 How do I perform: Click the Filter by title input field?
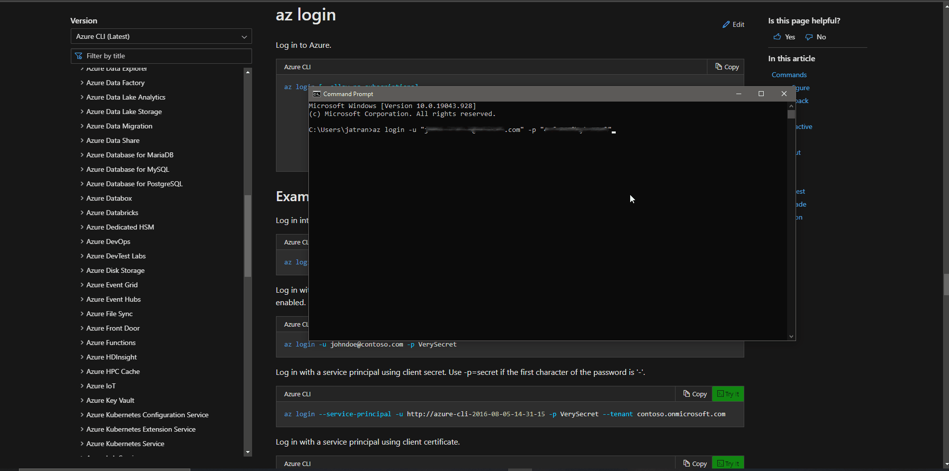161,56
